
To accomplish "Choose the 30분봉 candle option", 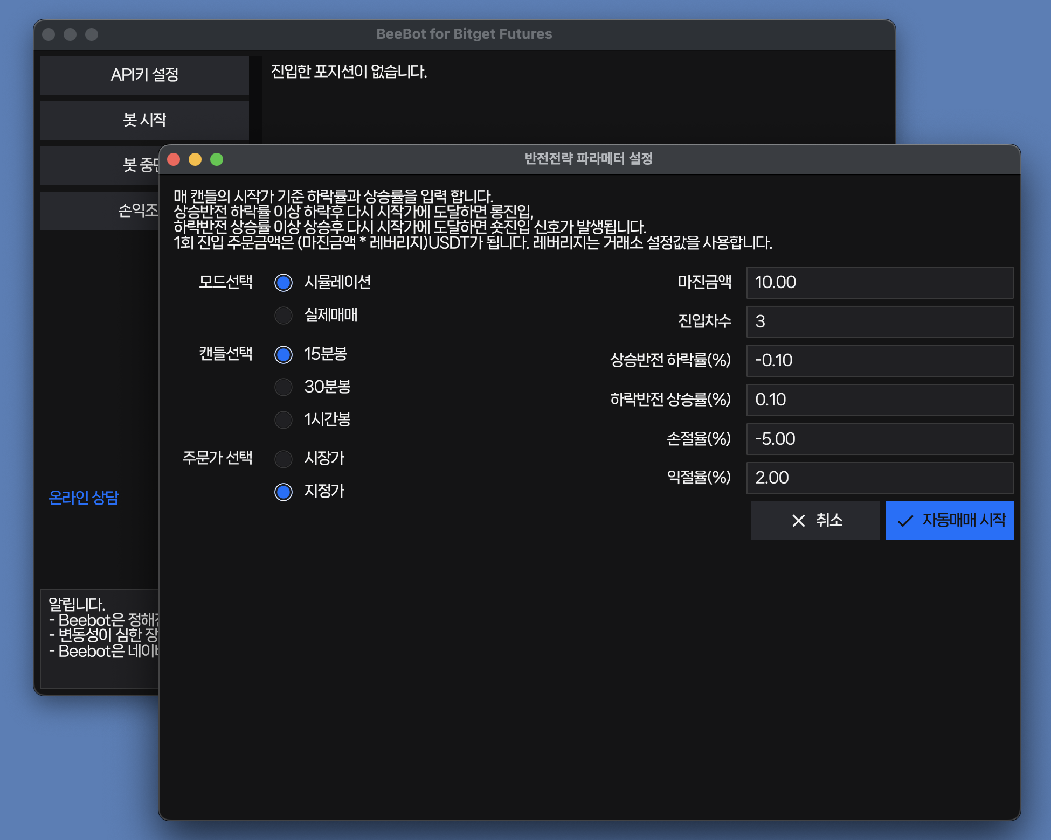I will pos(284,387).
